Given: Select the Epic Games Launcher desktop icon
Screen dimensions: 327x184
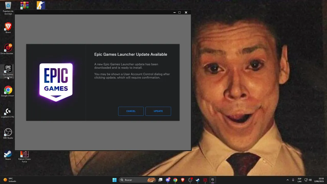Looking at the screenshot, I should click(x=8, y=72).
